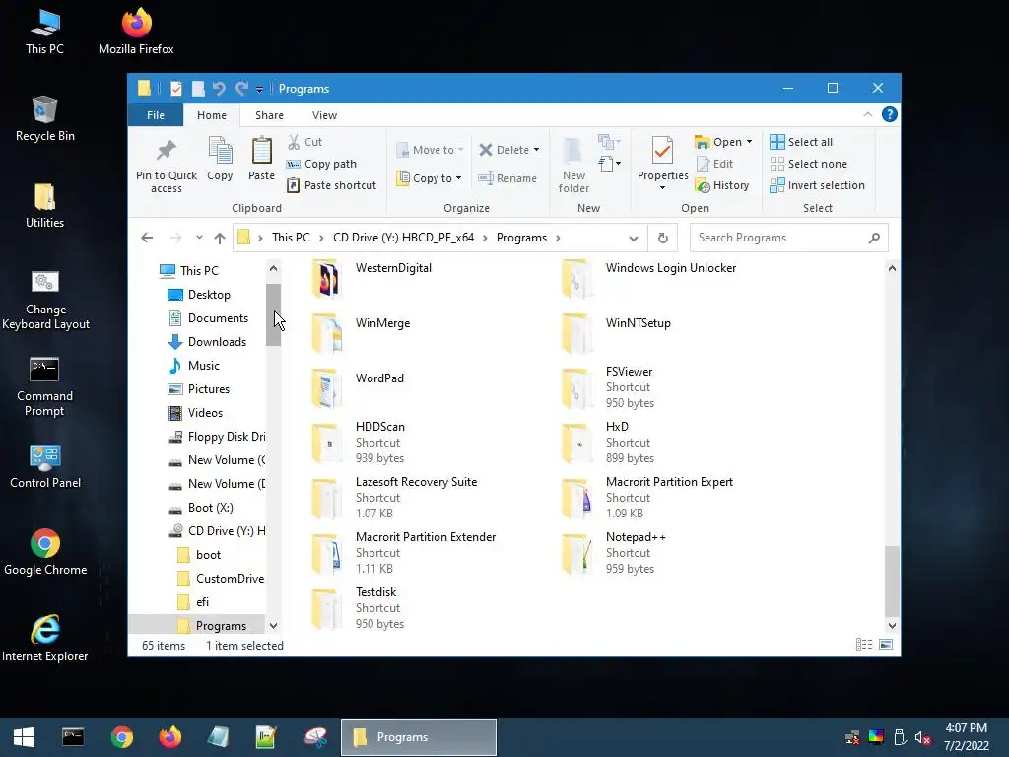Select the Home ribbon tab
Viewport: 1009px width, 757px height.
[x=212, y=115]
